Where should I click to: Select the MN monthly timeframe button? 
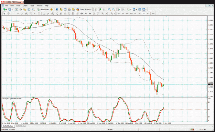[x=153, y=13]
